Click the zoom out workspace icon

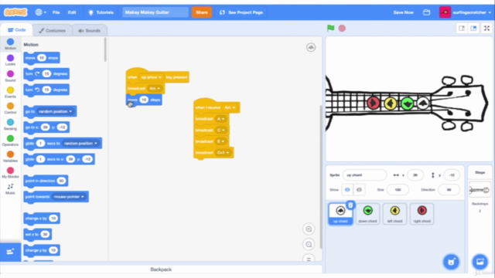pos(309,244)
